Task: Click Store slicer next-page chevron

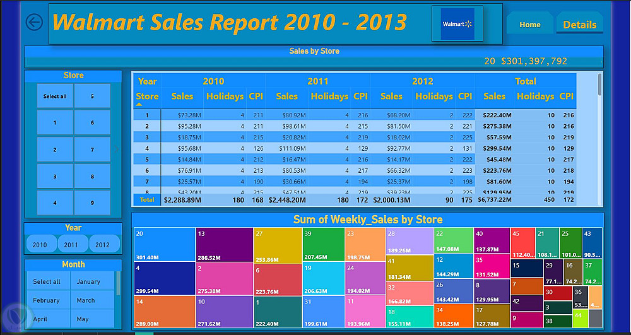Action: [x=117, y=149]
